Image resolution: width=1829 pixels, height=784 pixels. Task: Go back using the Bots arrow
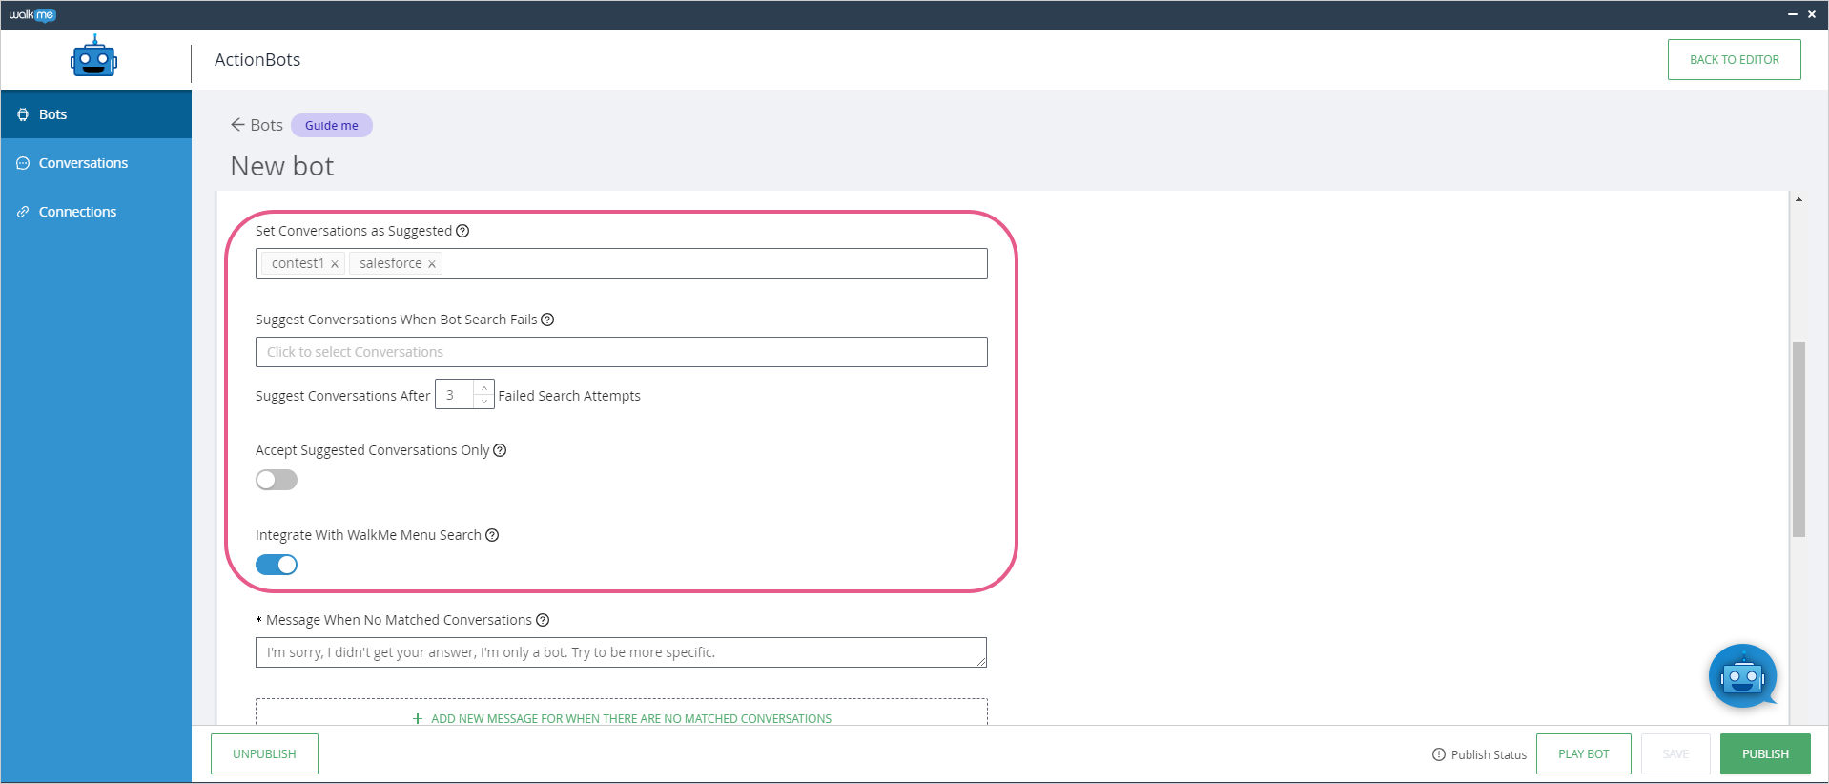[x=237, y=125]
